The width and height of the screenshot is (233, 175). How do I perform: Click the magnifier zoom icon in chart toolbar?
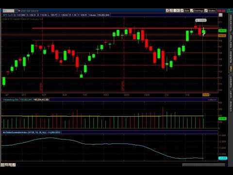177,11
